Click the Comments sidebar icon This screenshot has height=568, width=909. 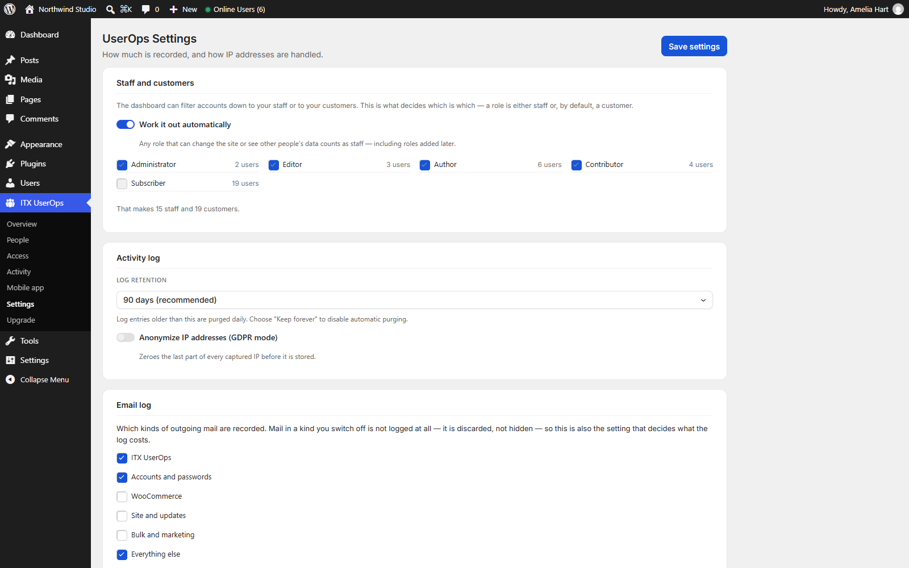click(10, 119)
